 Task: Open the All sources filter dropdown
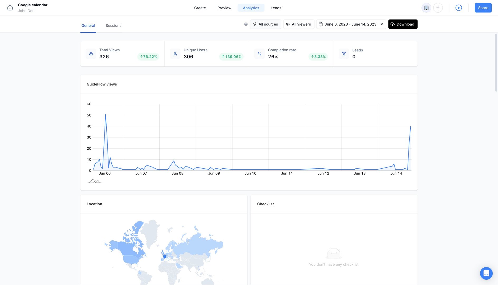pyautogui.click(x=265, y=24)
